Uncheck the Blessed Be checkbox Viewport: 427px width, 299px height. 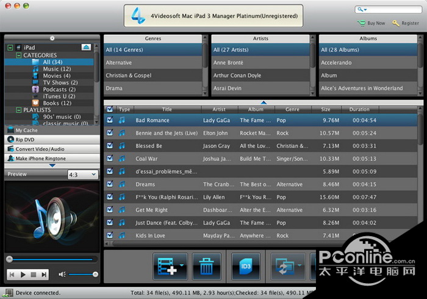[110, 145]
